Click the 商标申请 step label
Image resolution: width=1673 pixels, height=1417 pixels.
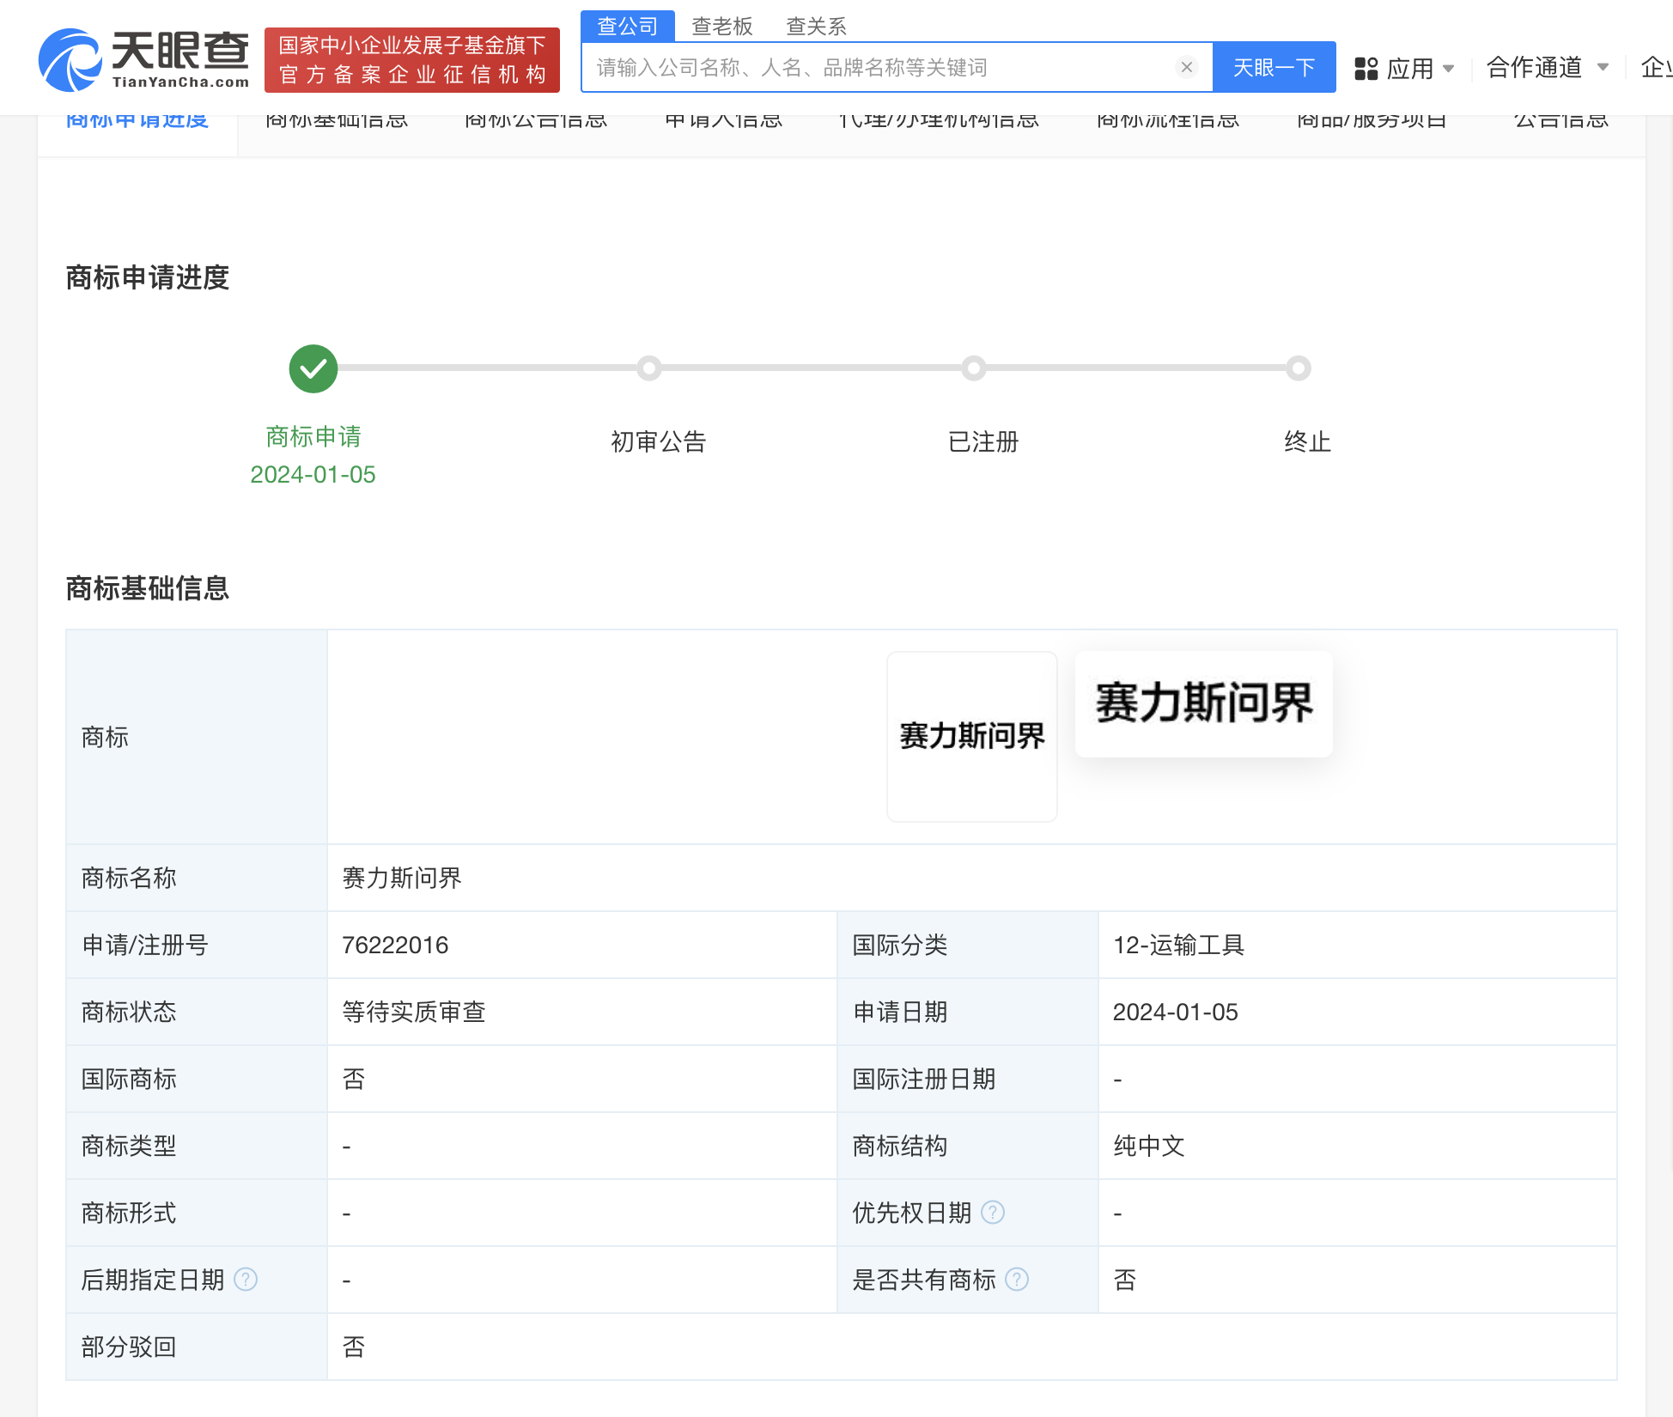tap(313, 436)
